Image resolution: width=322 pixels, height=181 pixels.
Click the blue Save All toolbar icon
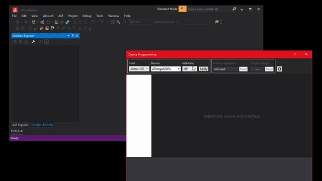pyautogui.click(x=67, y=22)
